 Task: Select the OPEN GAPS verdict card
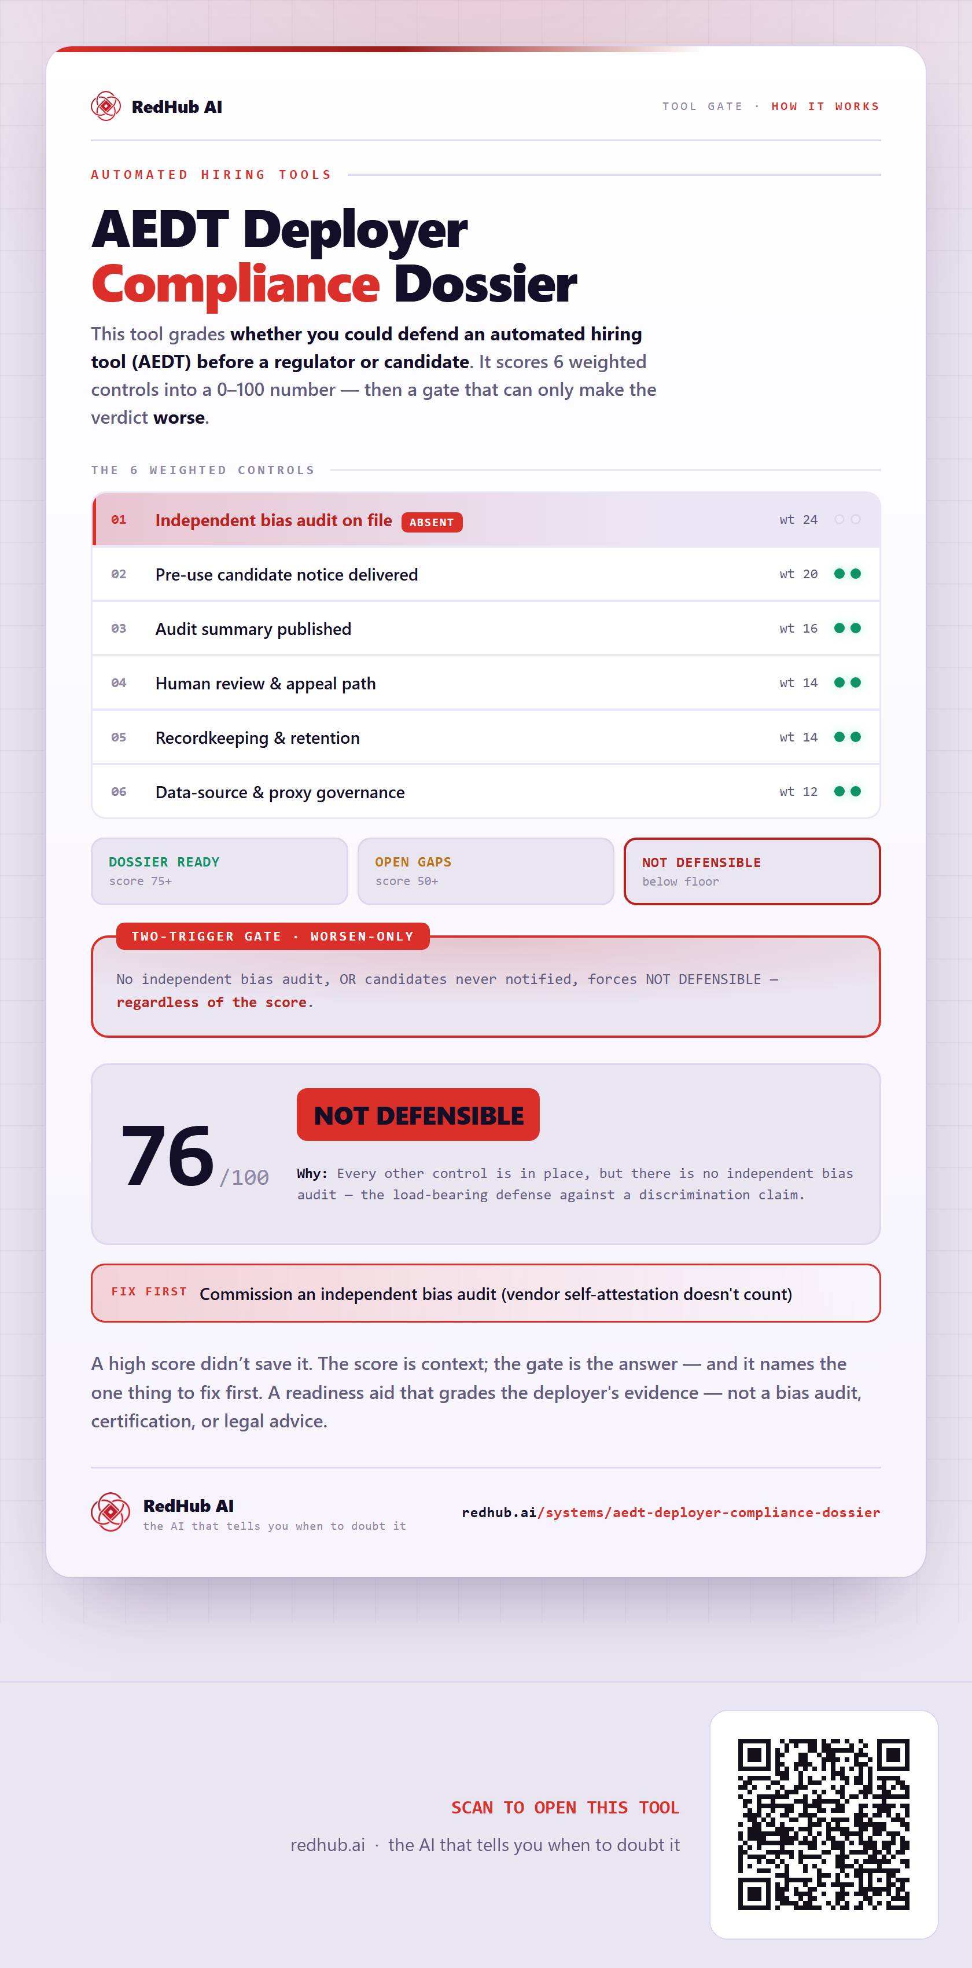[485, 871]
